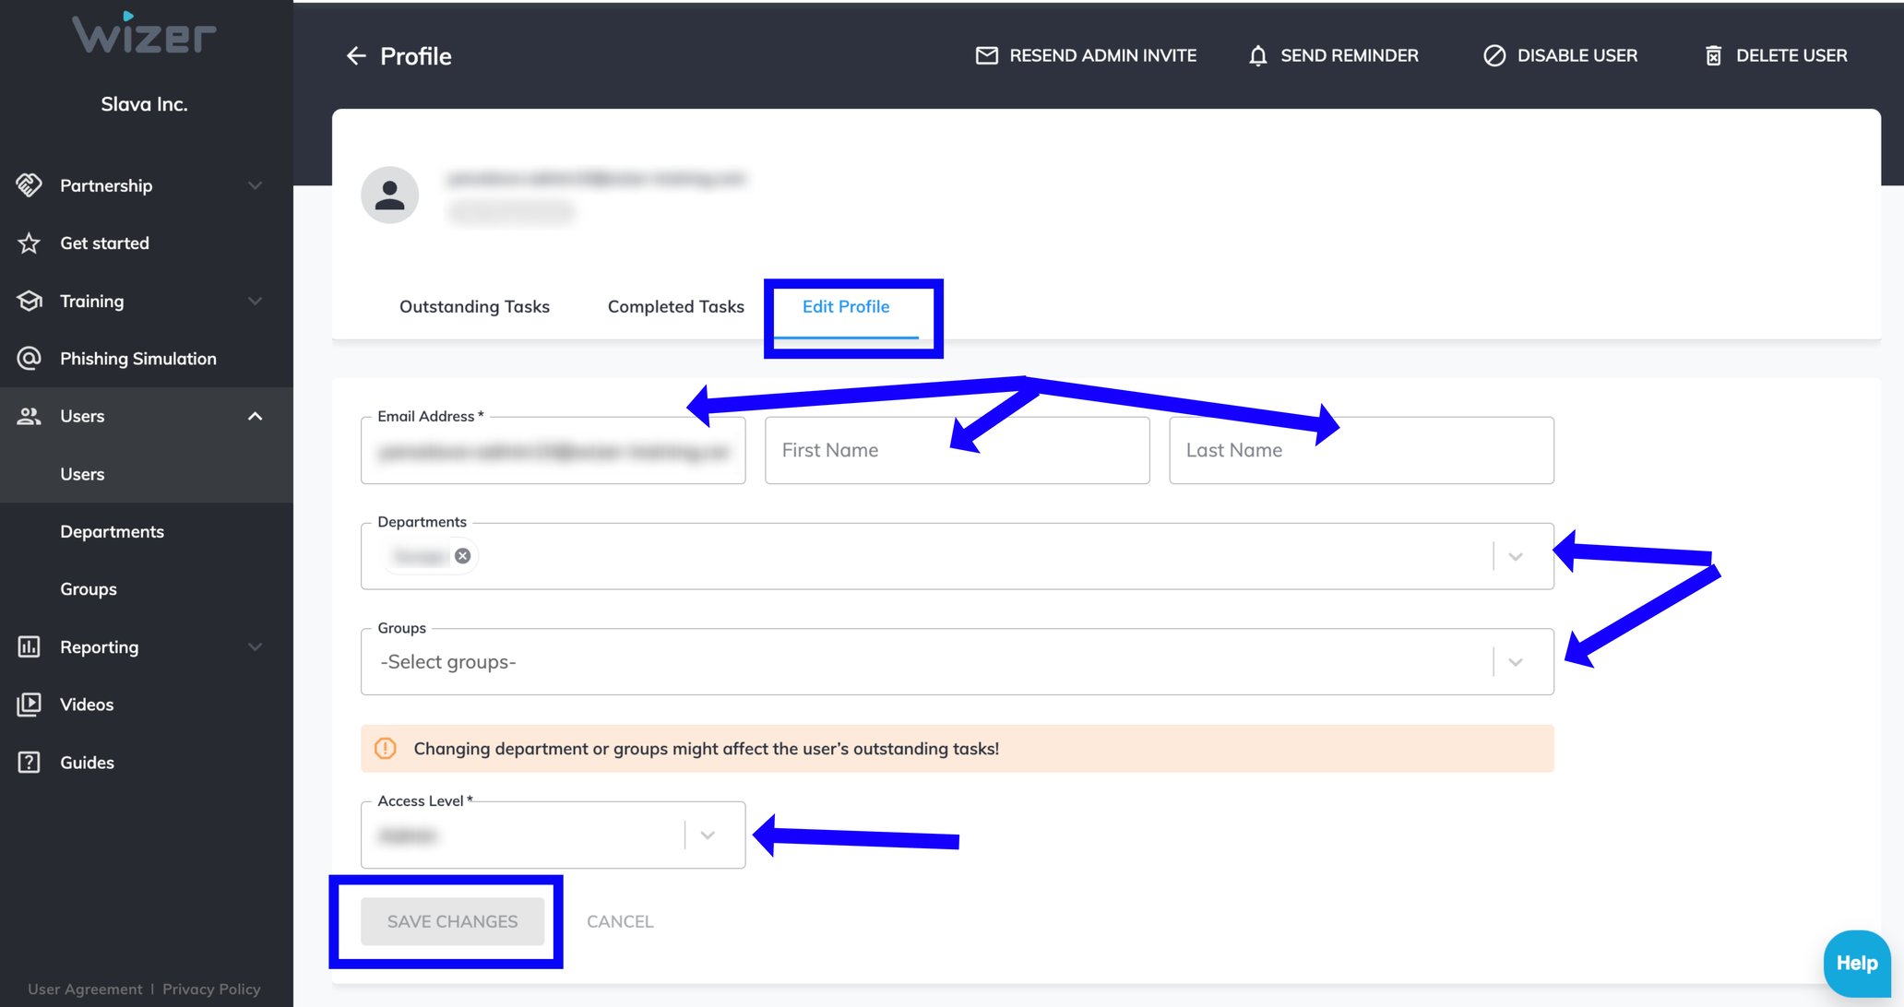Open the Groups selection dropdown
This screenshot has height=1007, width=1904.
tap(1514, 661)
